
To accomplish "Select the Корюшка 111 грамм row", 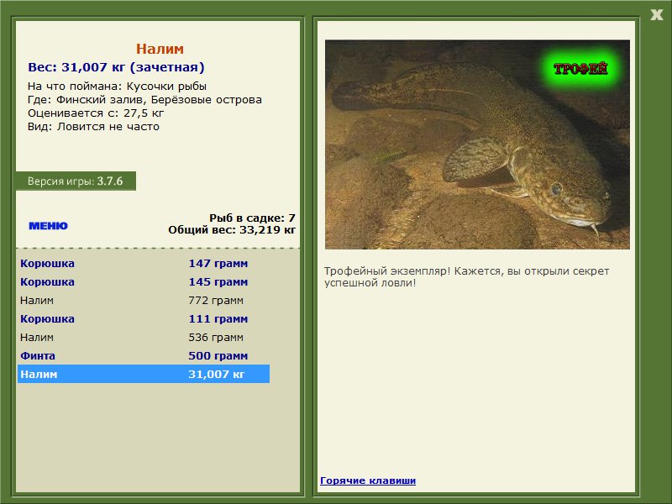I will point(143,319).
